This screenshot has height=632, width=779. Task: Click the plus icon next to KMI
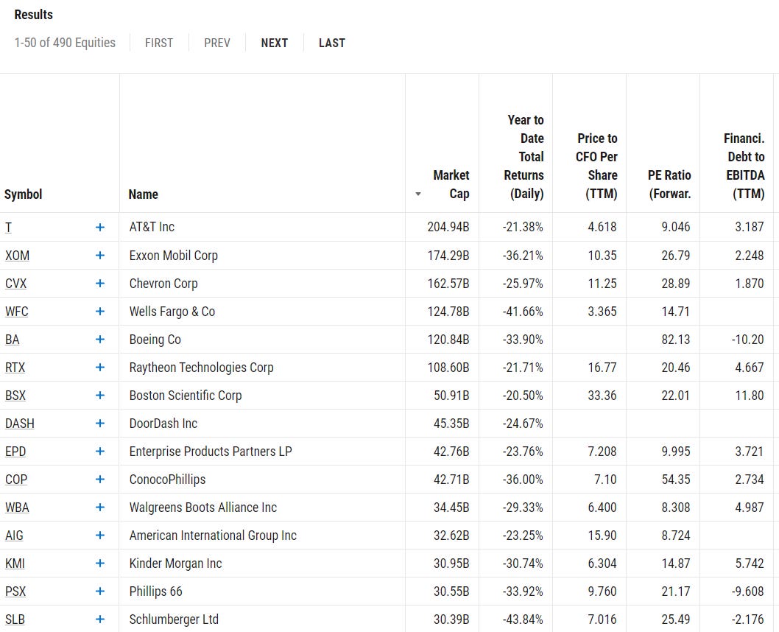pos(100,563)
